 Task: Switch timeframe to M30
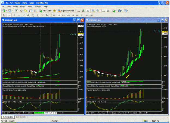point(68,15)
